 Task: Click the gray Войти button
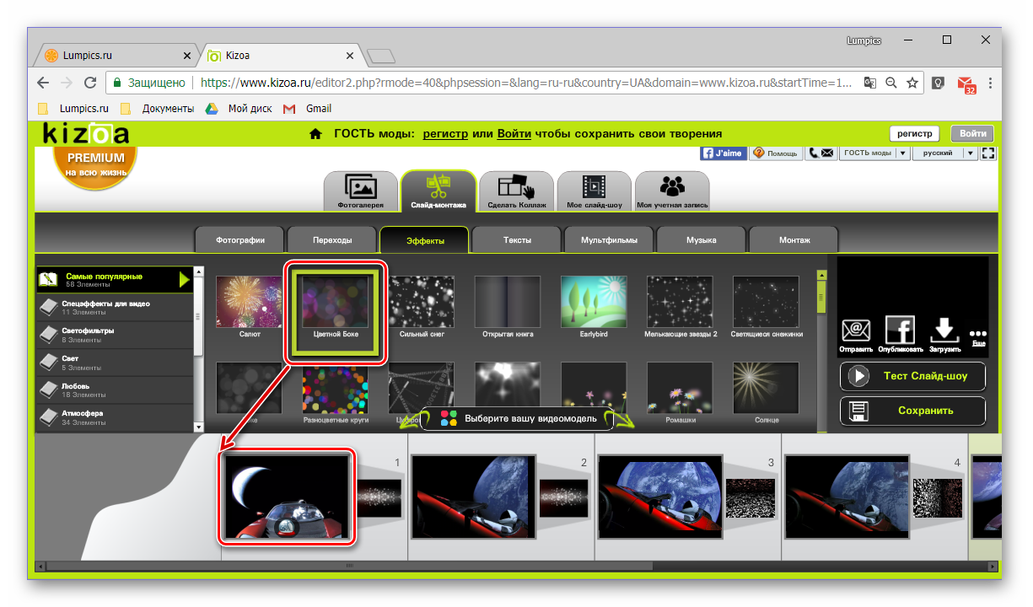point(972,134)
